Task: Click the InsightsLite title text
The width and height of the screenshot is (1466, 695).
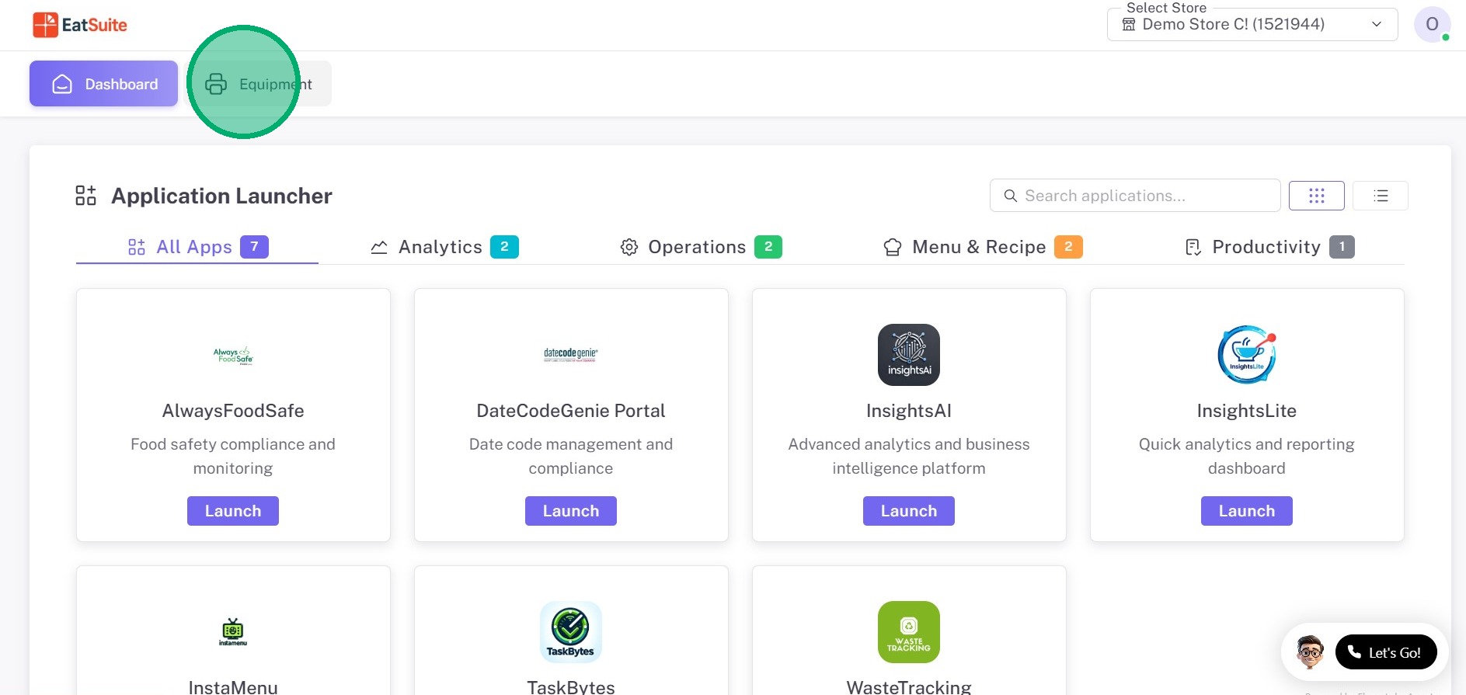Action: 1247,411
